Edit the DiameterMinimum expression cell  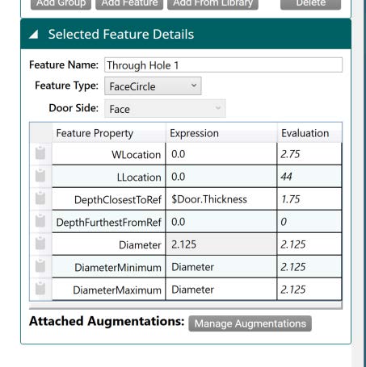(221, 267)
